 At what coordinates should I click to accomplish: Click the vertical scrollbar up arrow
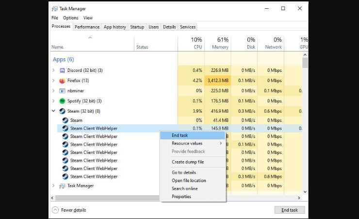tap(305, 55)
